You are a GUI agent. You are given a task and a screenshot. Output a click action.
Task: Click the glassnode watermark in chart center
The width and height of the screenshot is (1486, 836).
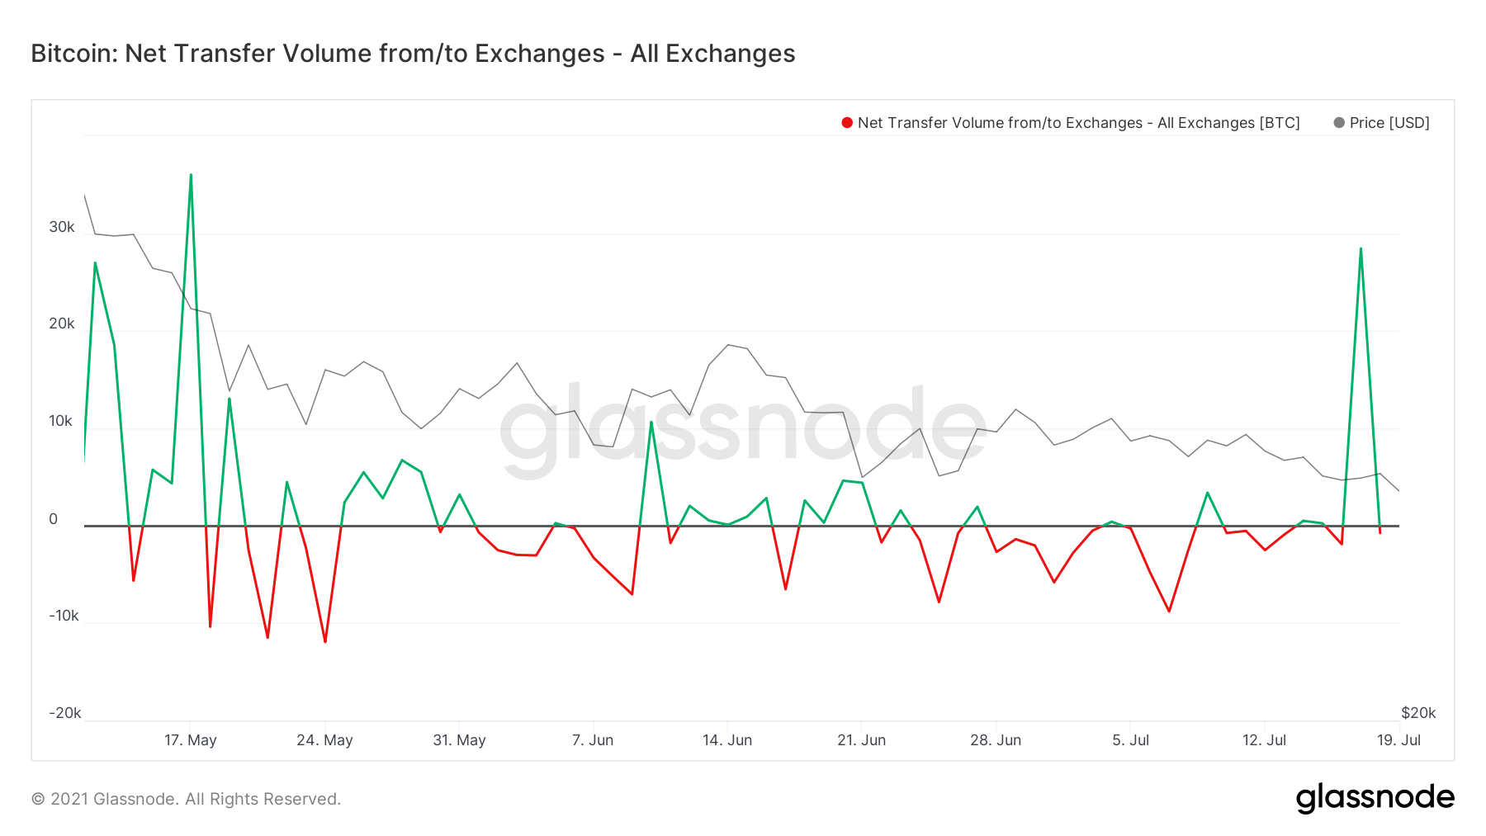743,429
